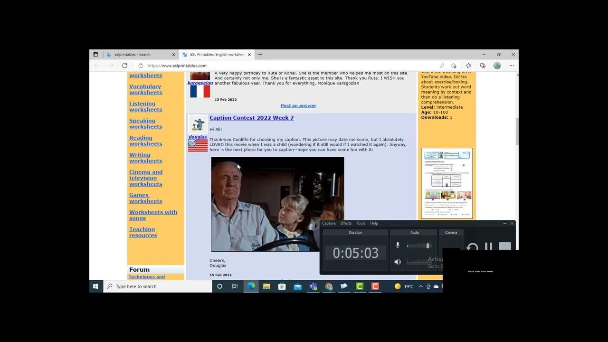
Task: Mute the recorder microphone
Action: (x=398, y=245)
